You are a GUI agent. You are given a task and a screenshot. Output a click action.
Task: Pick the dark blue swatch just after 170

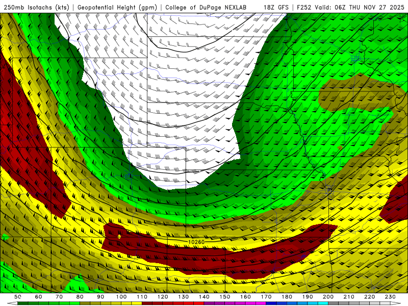(271, 303)
